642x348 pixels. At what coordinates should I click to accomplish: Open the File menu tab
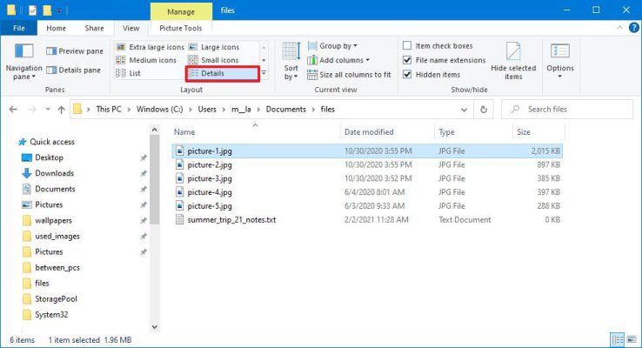pyautogui.click(x=18, y=28)
